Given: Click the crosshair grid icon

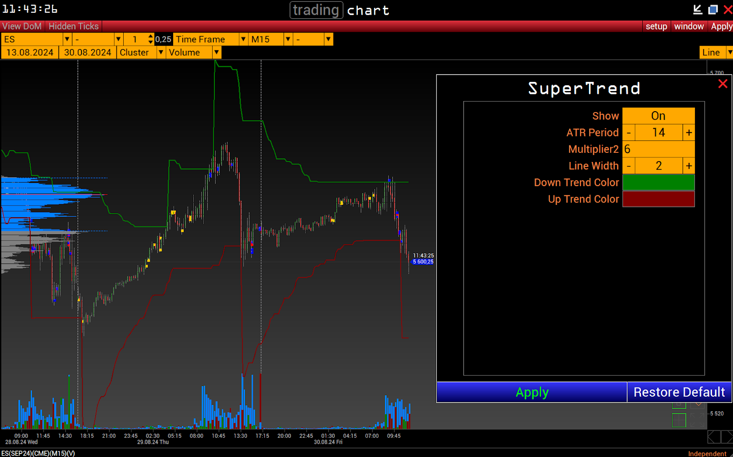Looking at the screenshot, I should tap(679, 419).
